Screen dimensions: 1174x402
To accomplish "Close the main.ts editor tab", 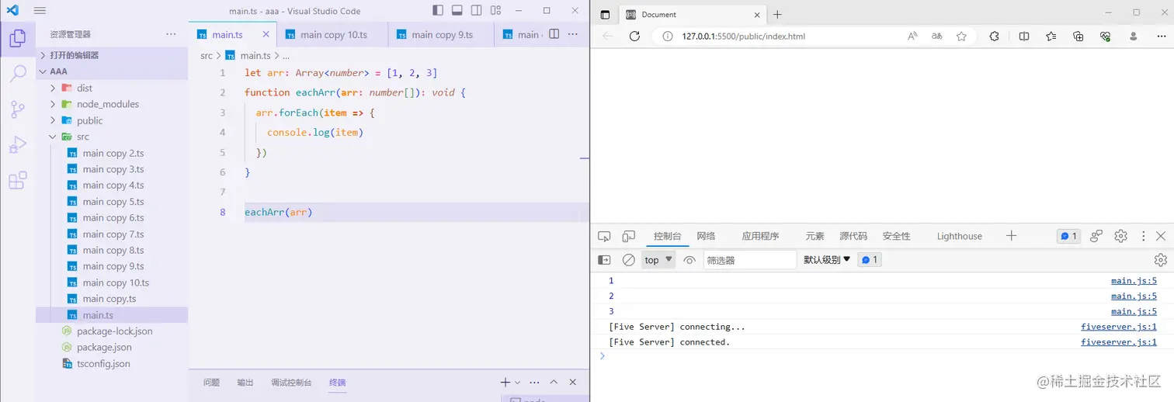I will 266,34.
